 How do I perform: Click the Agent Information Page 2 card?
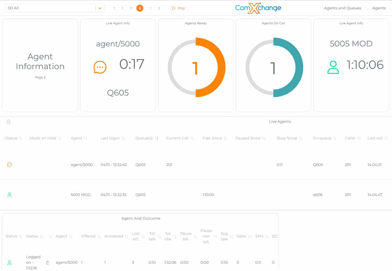(40, 65)
